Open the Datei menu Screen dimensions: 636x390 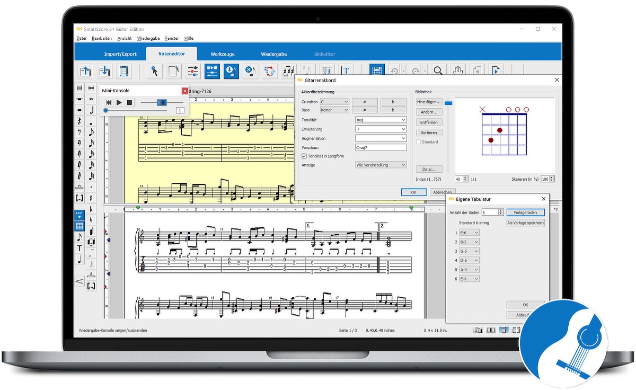point(81,38)
